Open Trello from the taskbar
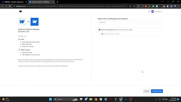Screen dimensions: 181x102 (x=106, y=99)
